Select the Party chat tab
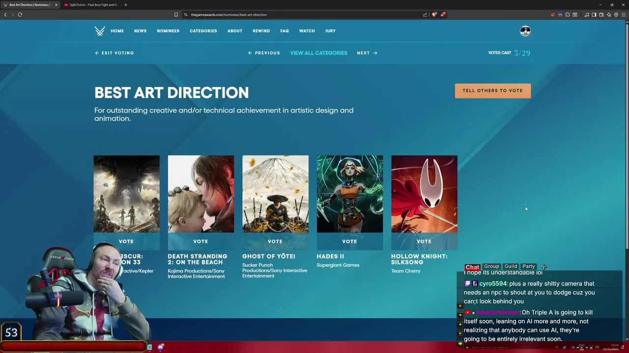Screen dimensions: 629x353 [x=528, y=266]
